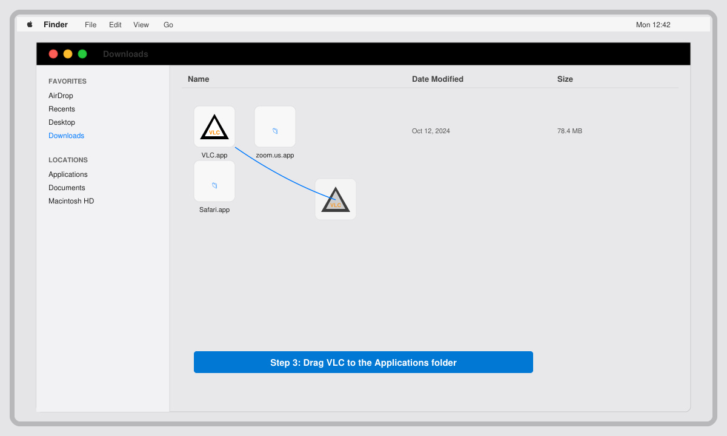Image resolution: width=727 pixels, height=436 pixels.
Task: Select the Safari.app icon
Action: click(214, 181)
